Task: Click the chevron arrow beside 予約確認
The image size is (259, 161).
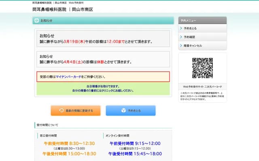Action: tap(181, 37)
